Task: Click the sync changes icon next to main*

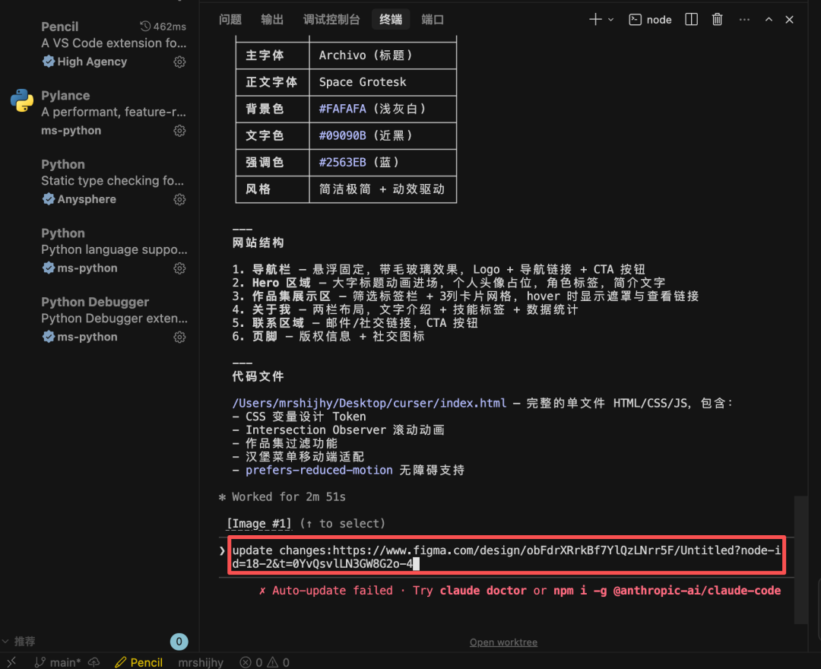Action: (93, 662)
